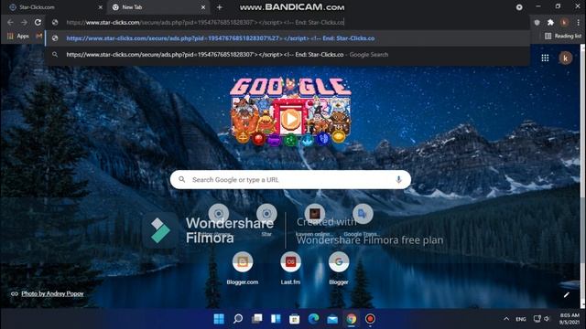Customize this page with pencil icon
The width and height of the screenshot is (586, 329).
click(x=567, y=294)
